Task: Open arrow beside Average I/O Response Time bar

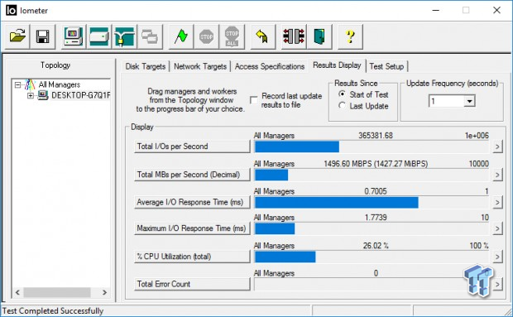Action: point(497,202)
